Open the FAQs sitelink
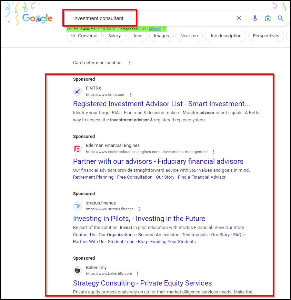291x300 pixels. point(238,235)
